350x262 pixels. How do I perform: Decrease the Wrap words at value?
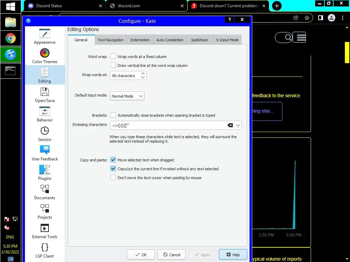click(x=143, y=77)
